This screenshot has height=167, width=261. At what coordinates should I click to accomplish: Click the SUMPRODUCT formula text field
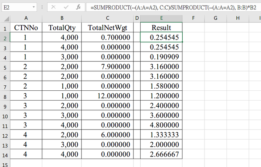[x=173, y=7]
